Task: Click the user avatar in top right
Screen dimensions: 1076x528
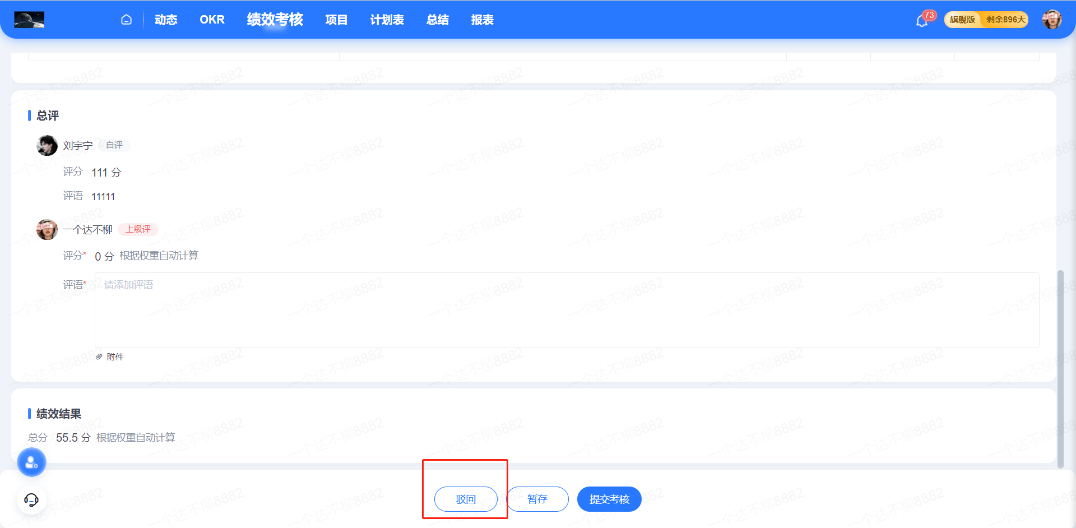Action: point(1052,20)
